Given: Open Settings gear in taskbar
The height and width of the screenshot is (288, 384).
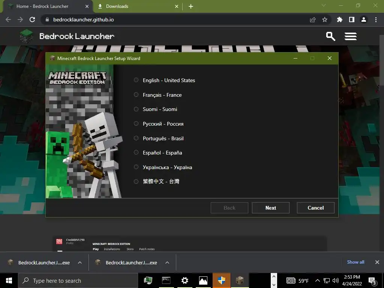Looking at the screenshot, I should coord(185,280).
